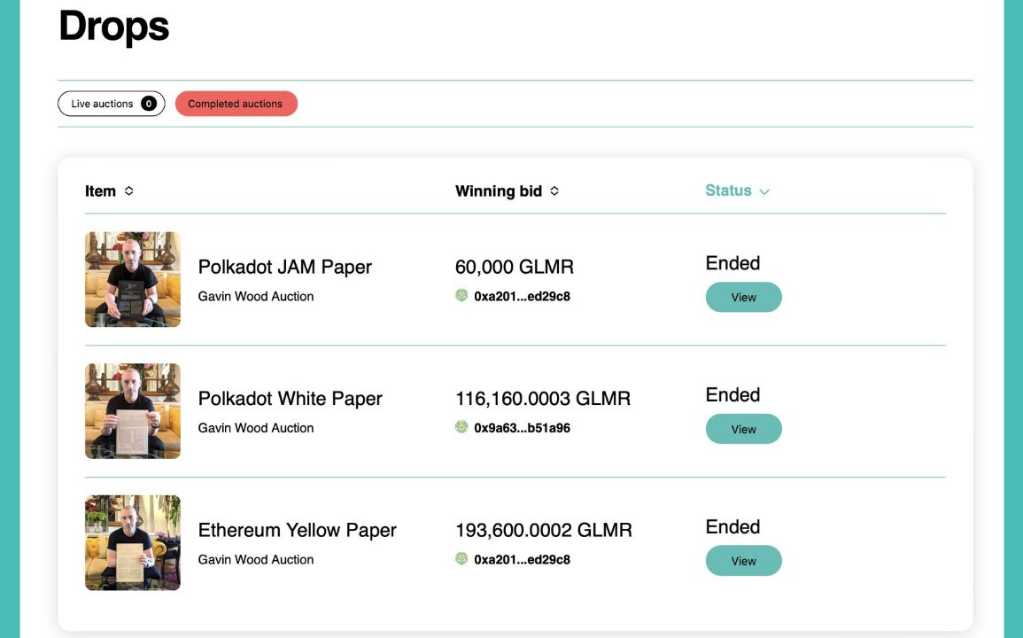The width and height of the screenshot is (1023, 638).
Task: View the Polkadot White Paper auction
Action: point(744,429)
